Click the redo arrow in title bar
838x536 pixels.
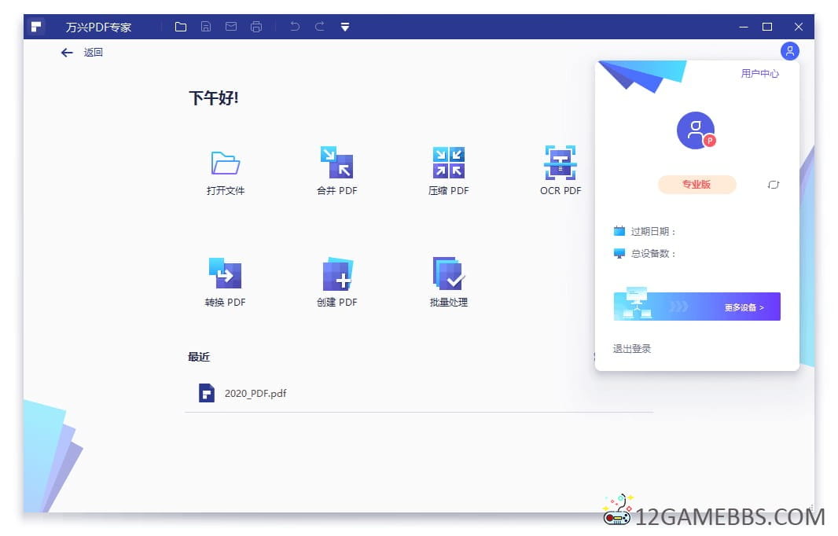320,27
